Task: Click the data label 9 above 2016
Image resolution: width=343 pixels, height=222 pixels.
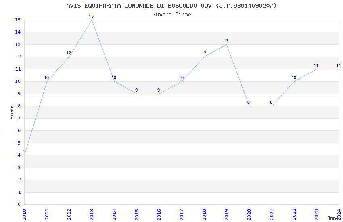Action: [159, 90]
